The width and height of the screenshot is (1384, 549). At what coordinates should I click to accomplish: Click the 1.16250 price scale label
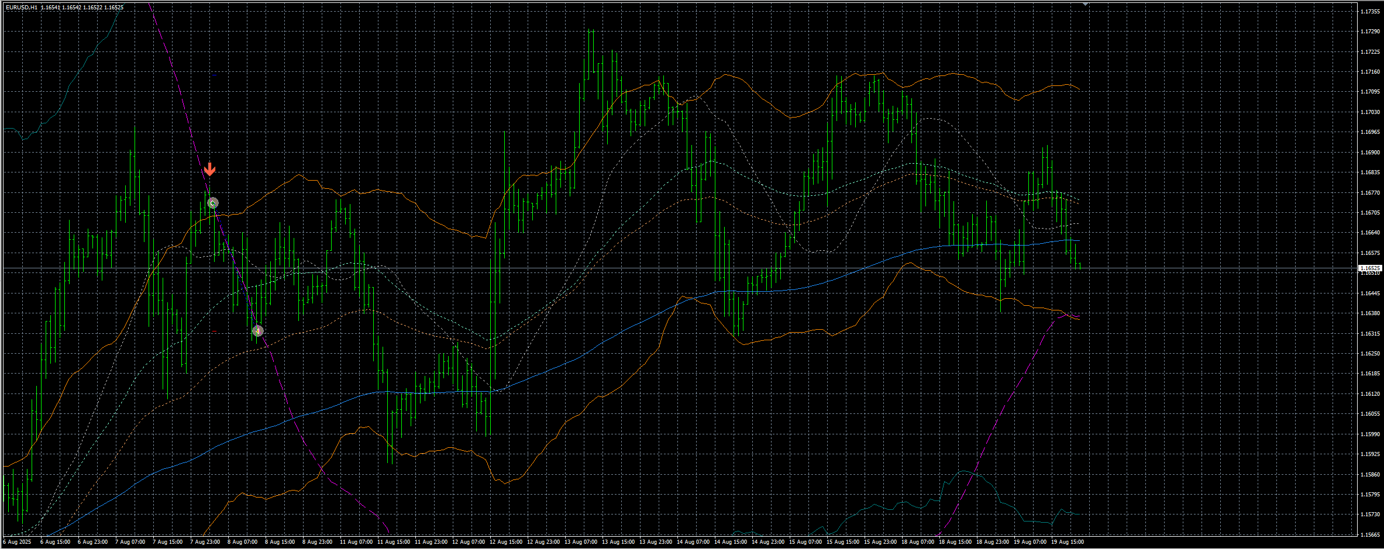click(x=1370, y=354)
